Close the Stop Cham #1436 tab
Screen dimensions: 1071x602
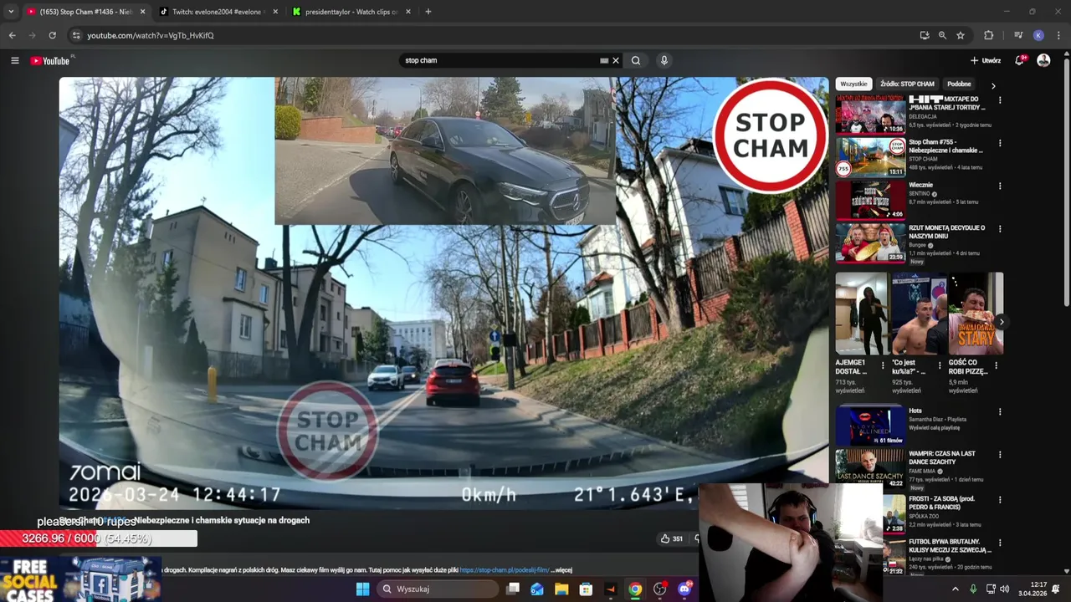[x=142, y=12]
